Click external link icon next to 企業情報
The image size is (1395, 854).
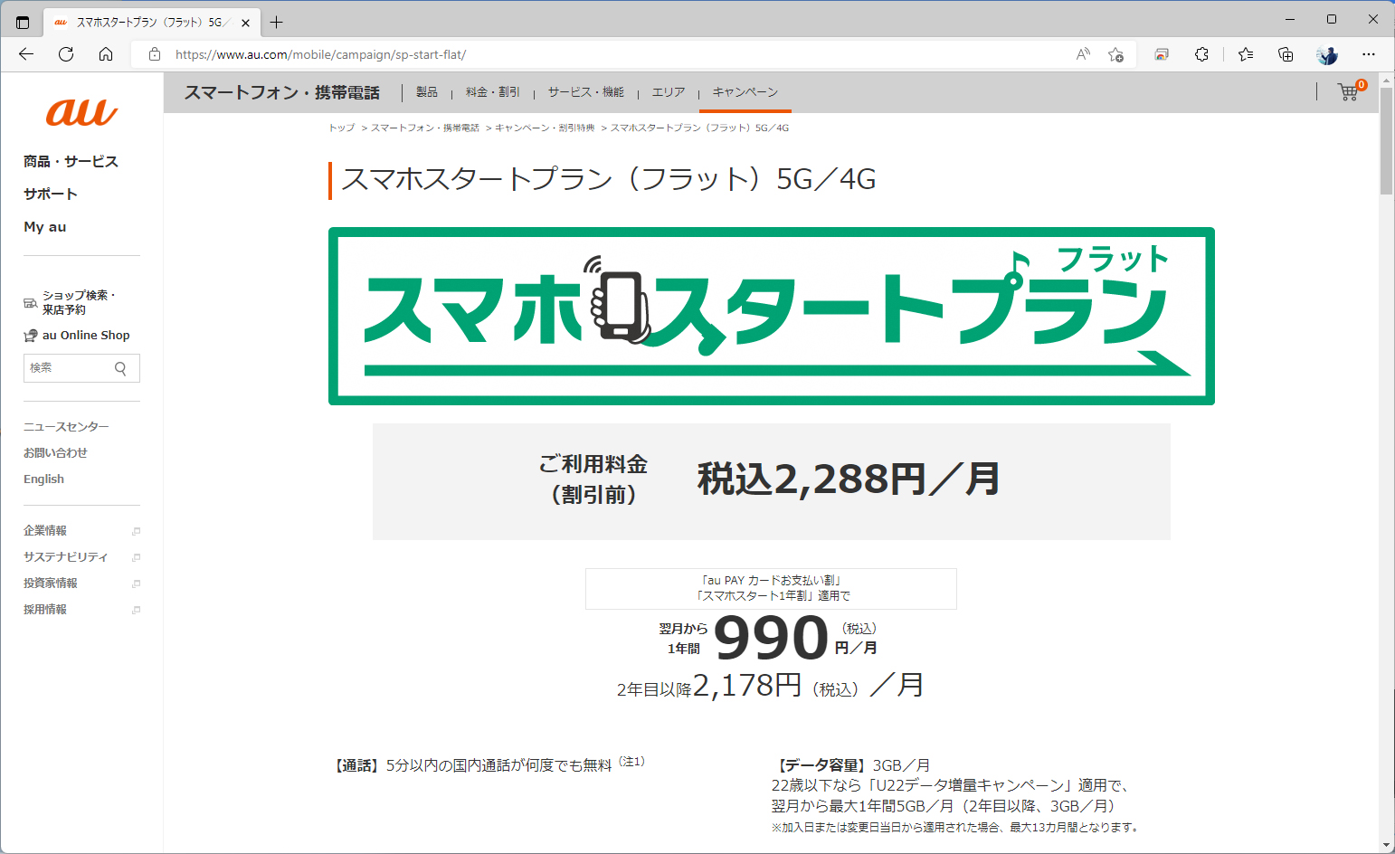pyautogui.click(x=136, y=531)
